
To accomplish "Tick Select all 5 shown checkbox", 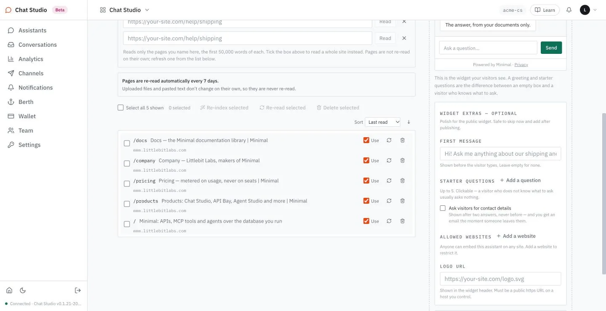I will tap(121, 108).
